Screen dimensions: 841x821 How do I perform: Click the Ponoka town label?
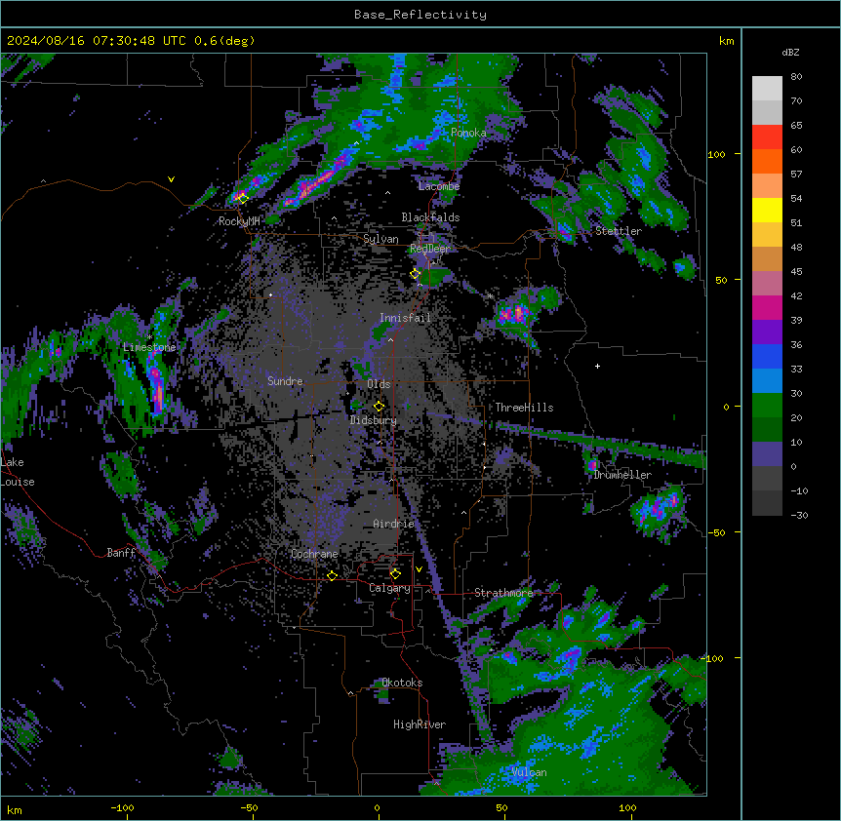[468, 133]
